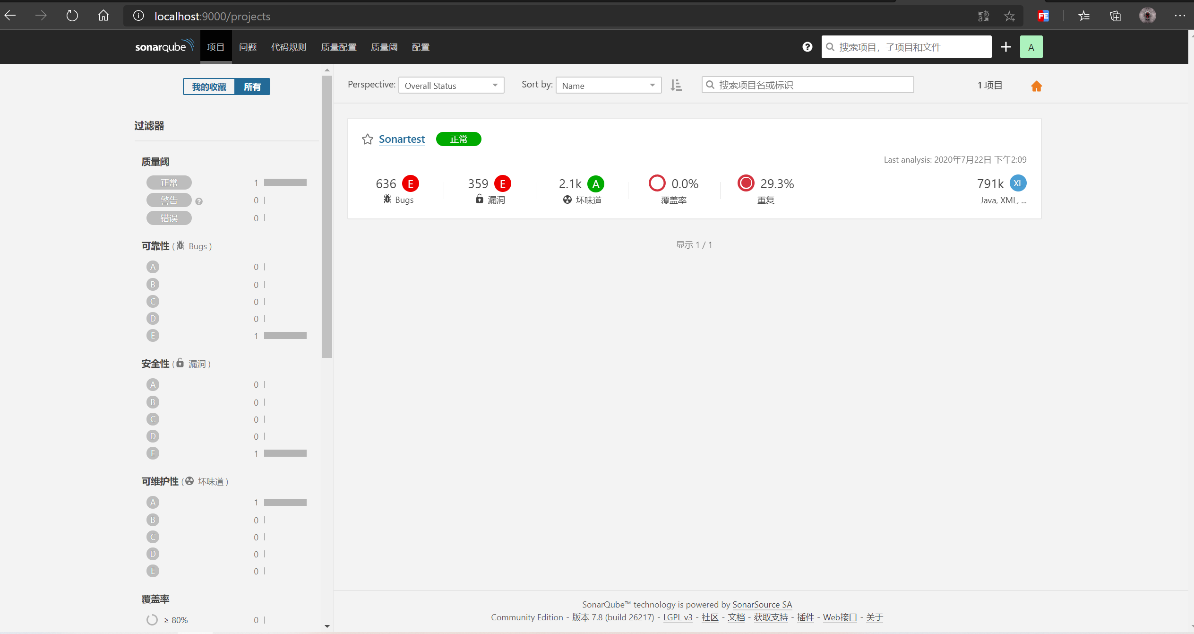Select the 正常 quality gate filter
The height and width of the screenshot is (634, 1194).
(169, 182)
